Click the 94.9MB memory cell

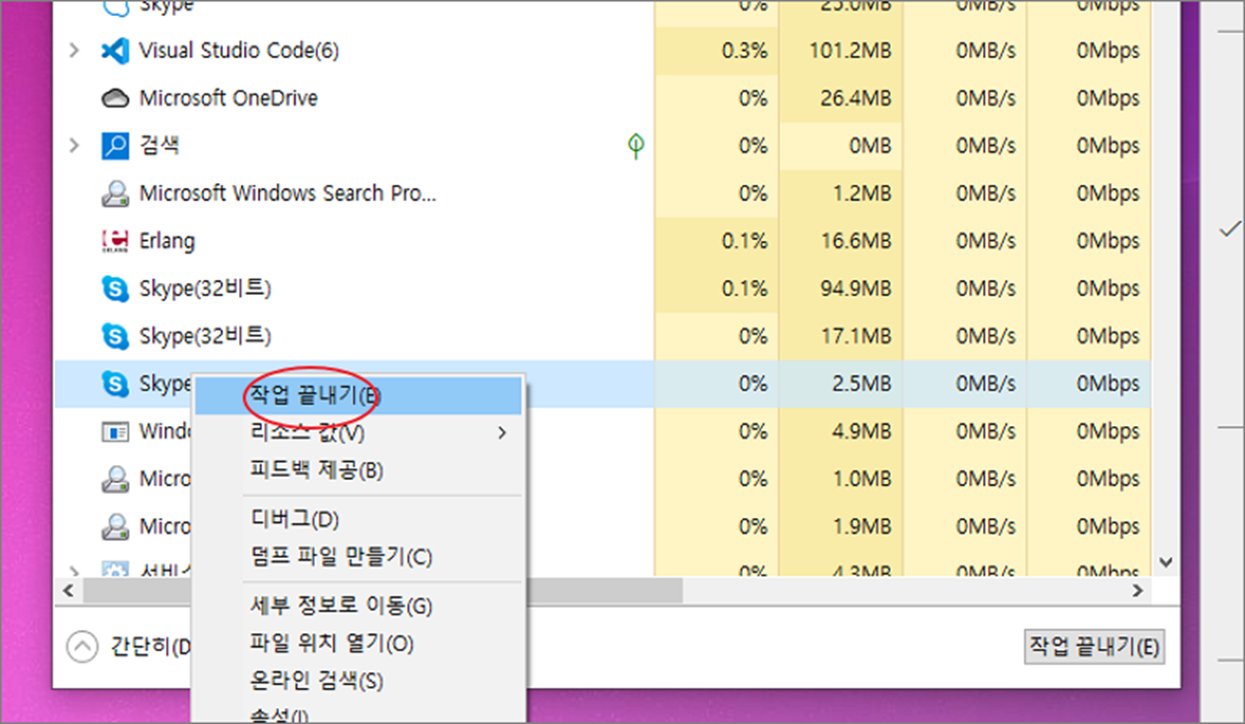(841, 289)
